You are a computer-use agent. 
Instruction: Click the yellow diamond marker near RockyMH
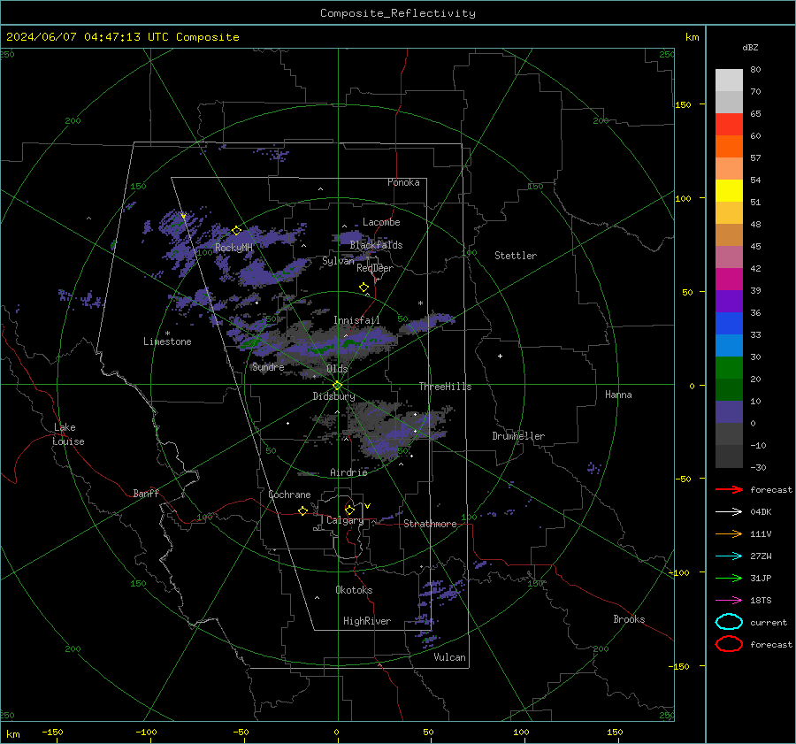coord(236,231)
